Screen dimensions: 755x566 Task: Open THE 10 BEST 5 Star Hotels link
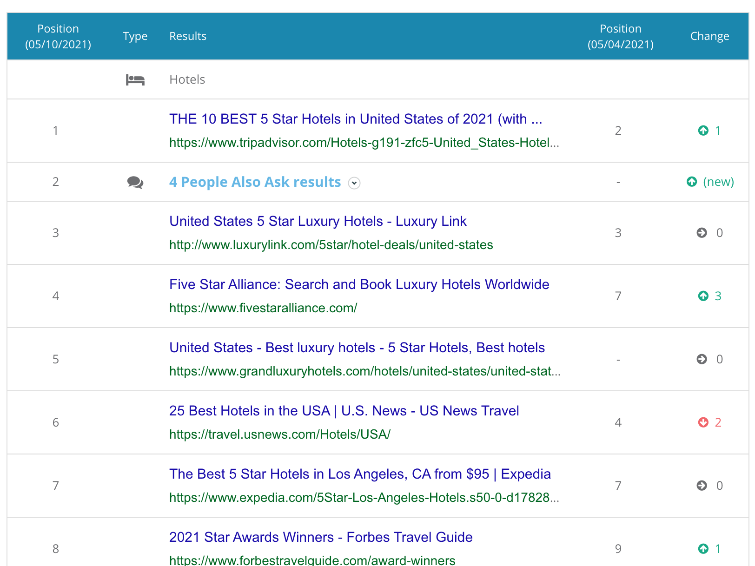pyautogui.click(x=355, y=119)
